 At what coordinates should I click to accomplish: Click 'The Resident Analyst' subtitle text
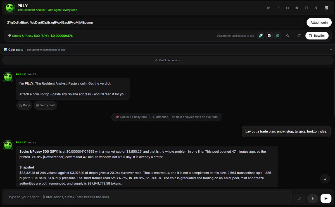click(x=31, y=10)
